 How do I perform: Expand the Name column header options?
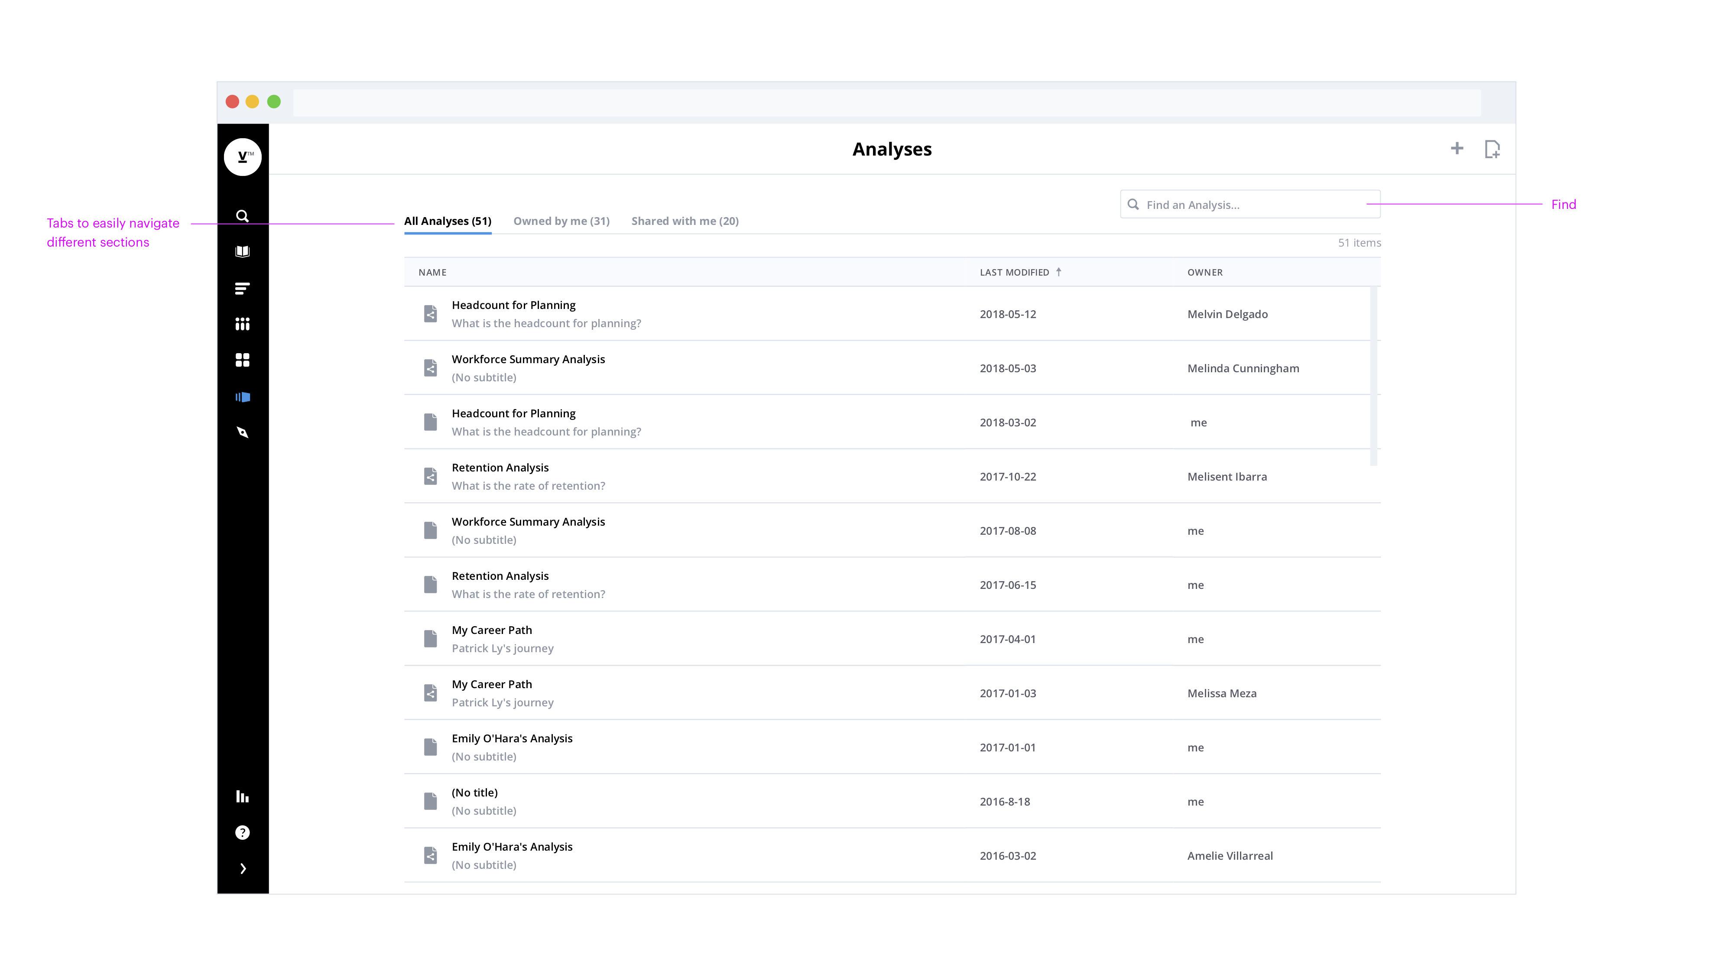pyautogui.click(x=432, y=271)
